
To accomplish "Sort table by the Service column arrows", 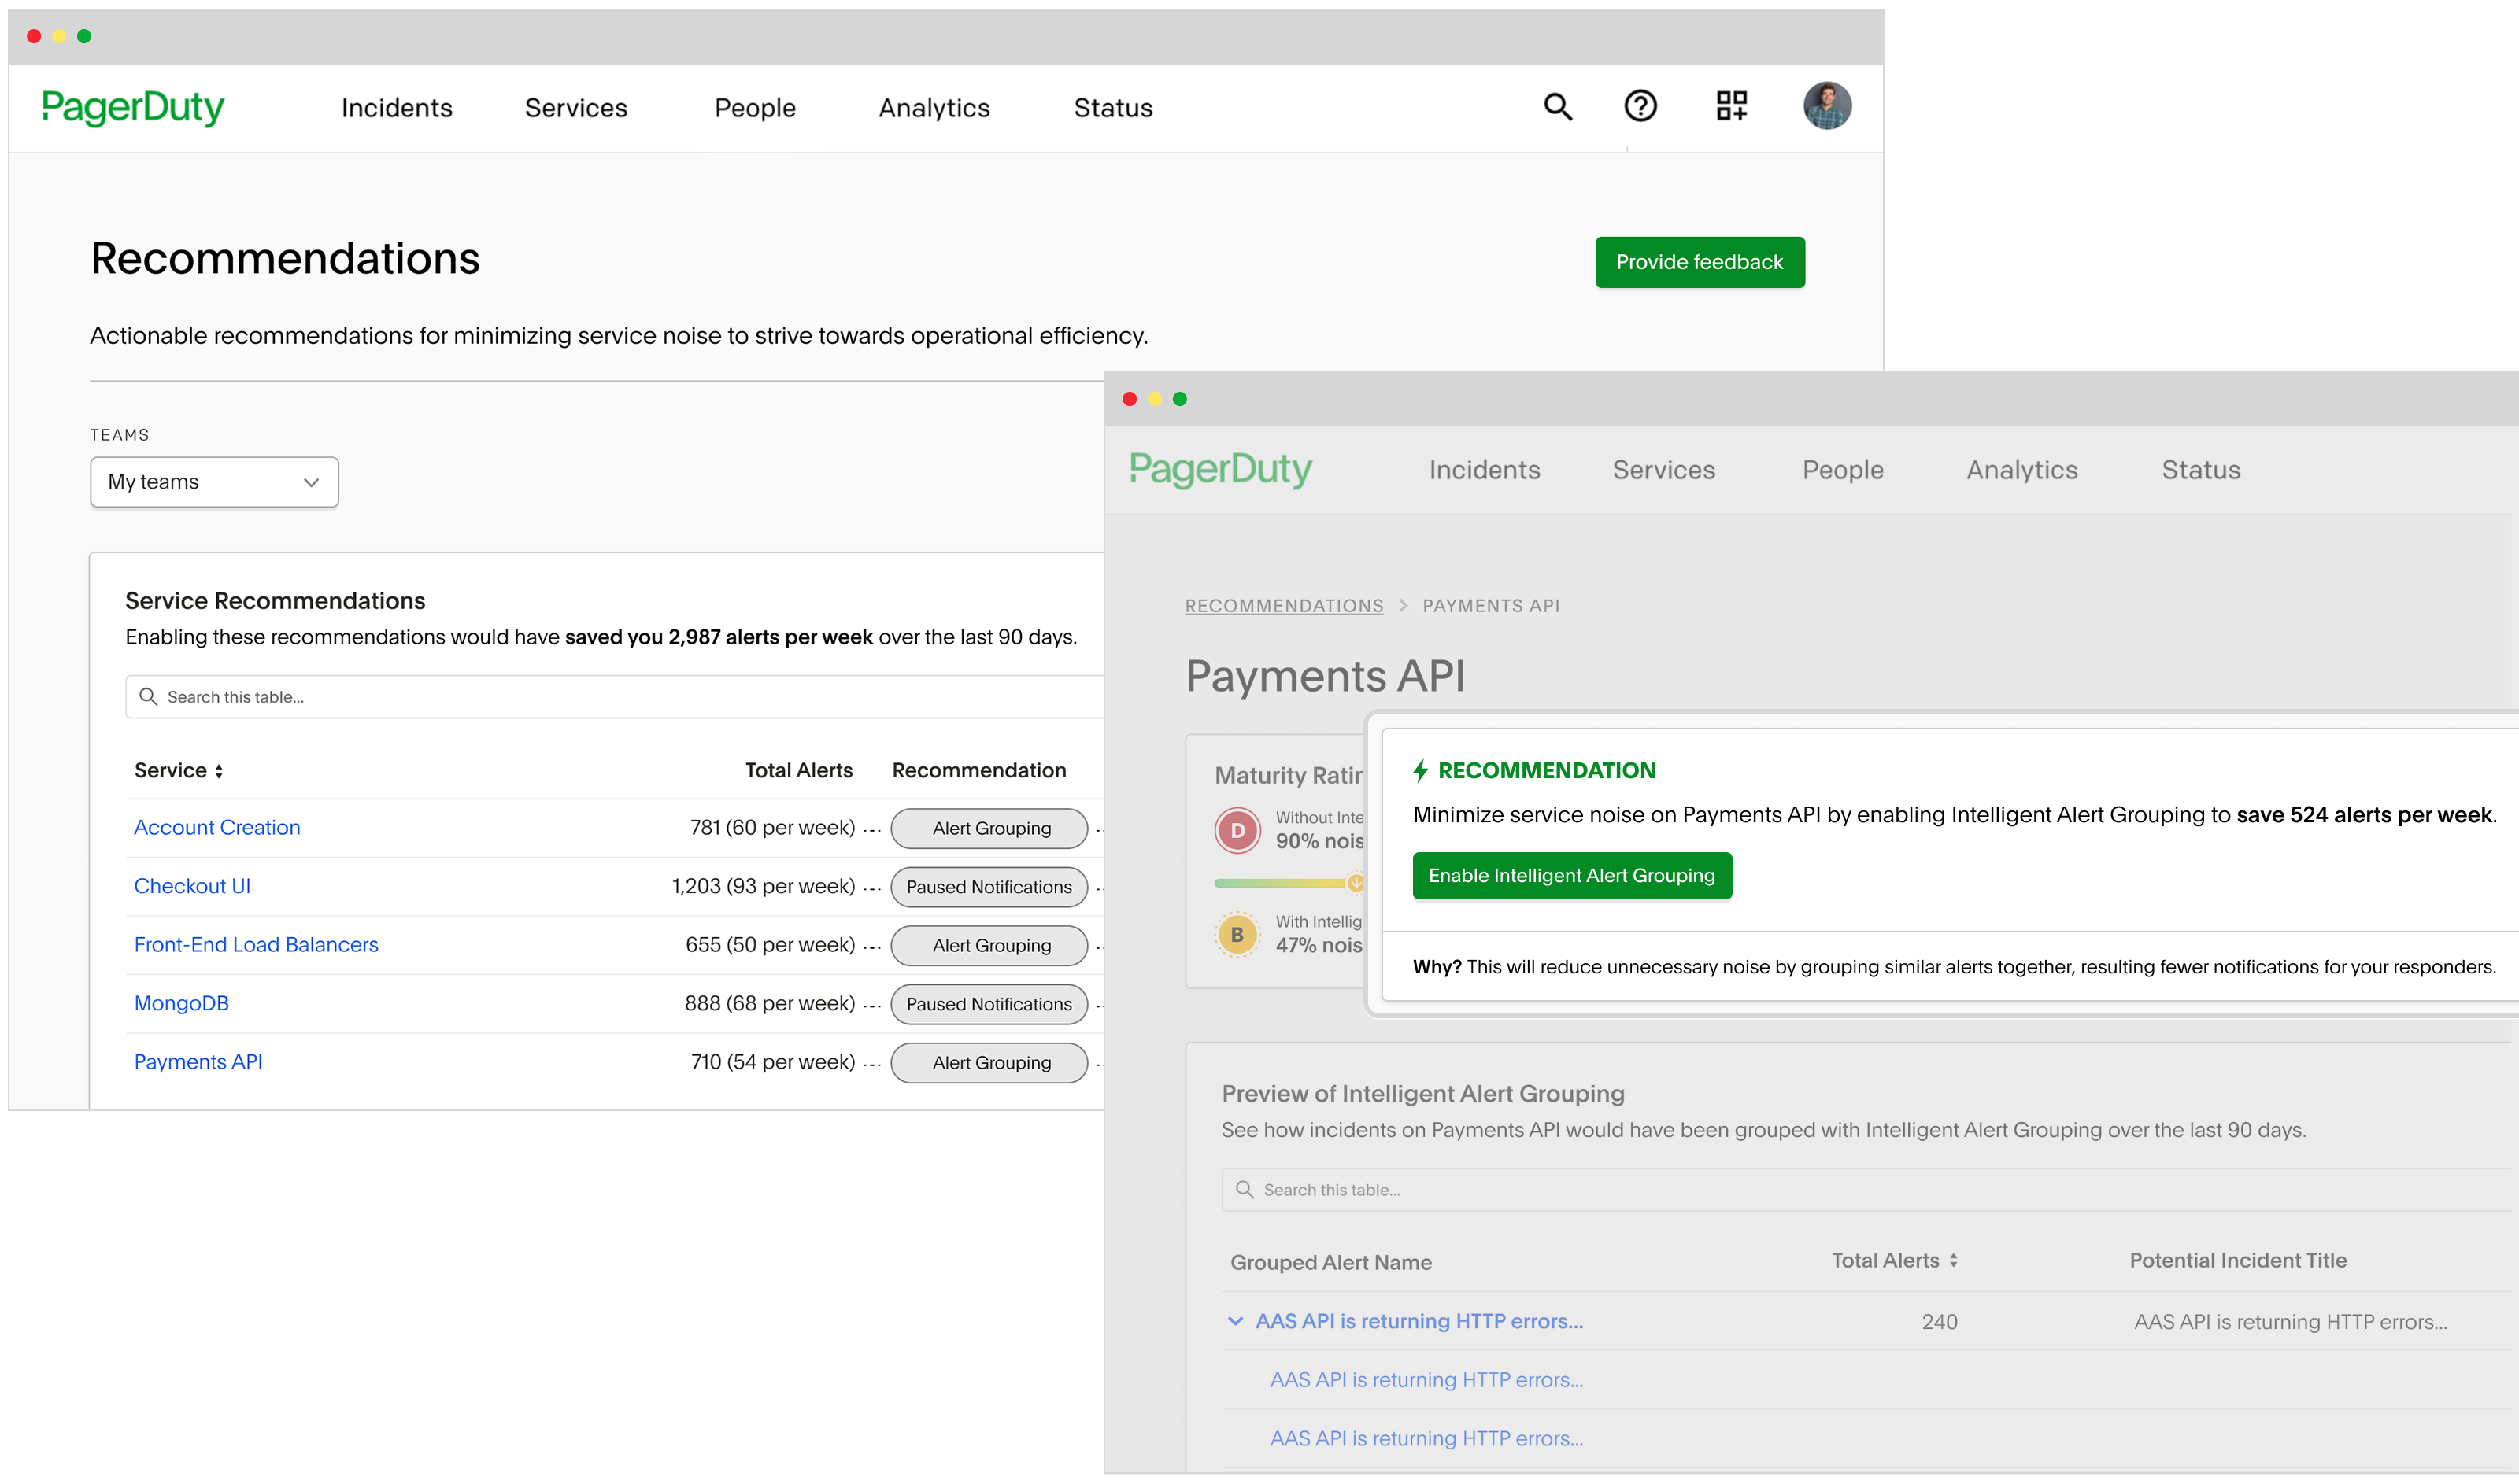I will pos(219,771).
